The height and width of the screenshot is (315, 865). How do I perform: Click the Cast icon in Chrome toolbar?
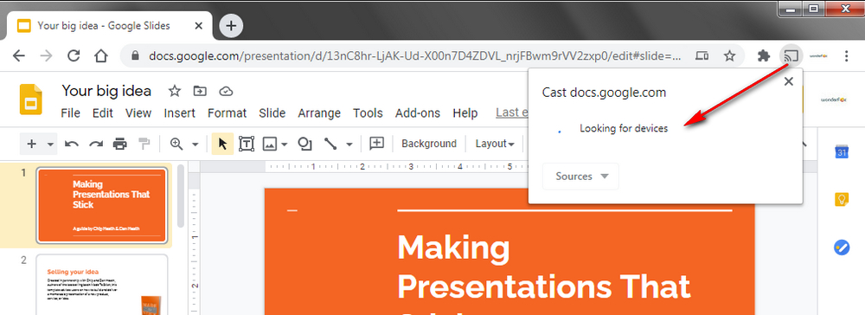791,55
